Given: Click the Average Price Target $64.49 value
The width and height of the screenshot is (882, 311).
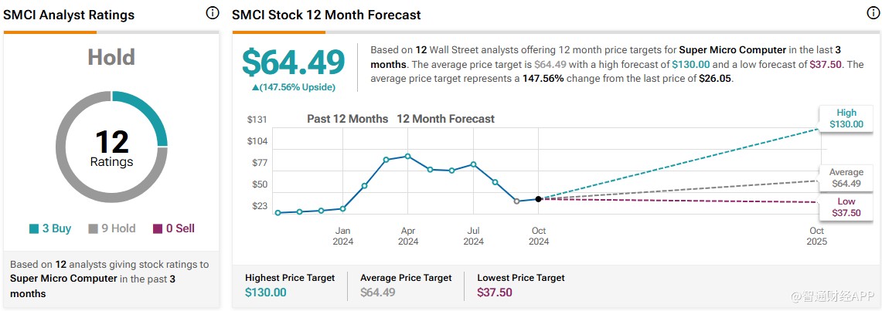Looking at the screenshot, I should point(377,292).
